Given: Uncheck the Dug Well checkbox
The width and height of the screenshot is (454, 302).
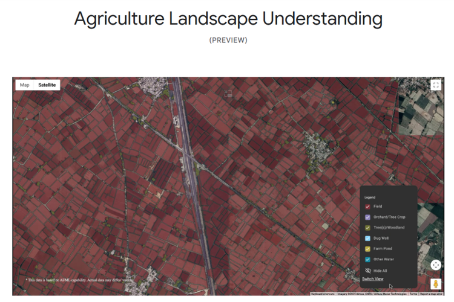Looking at the screenshot, I should pyautogui.click(x=367, y=239).
